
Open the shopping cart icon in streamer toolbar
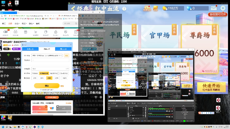point(35,32)
